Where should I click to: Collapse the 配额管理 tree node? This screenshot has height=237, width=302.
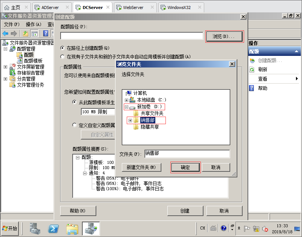coord(6,49)
